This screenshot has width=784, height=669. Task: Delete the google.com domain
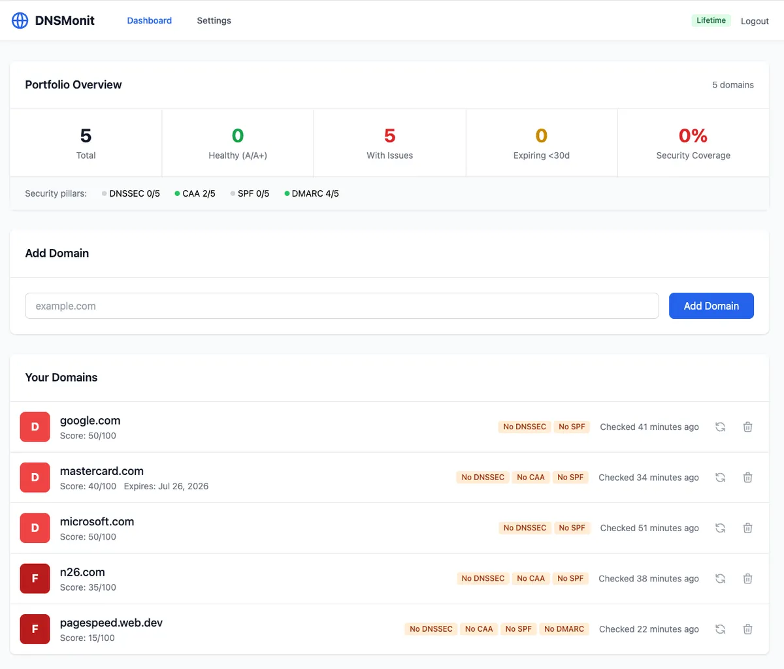pos(748,427)
